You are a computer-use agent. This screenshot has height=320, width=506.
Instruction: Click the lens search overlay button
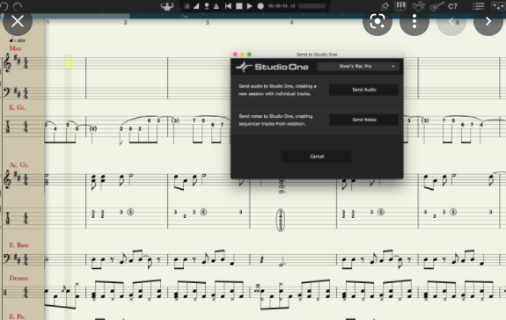[378, 22]
